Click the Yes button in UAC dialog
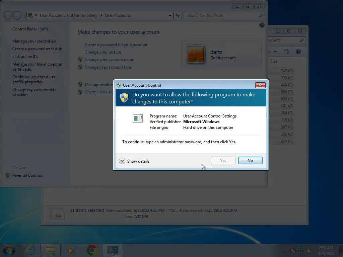 click(223, 160)
